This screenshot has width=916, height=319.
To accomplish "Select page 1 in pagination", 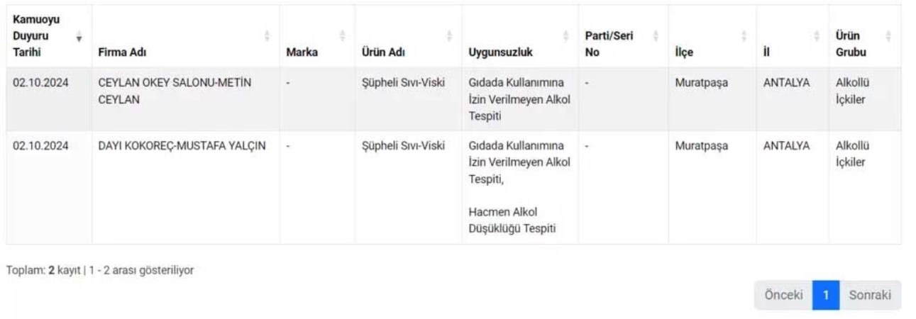I will tap(826, 295).
